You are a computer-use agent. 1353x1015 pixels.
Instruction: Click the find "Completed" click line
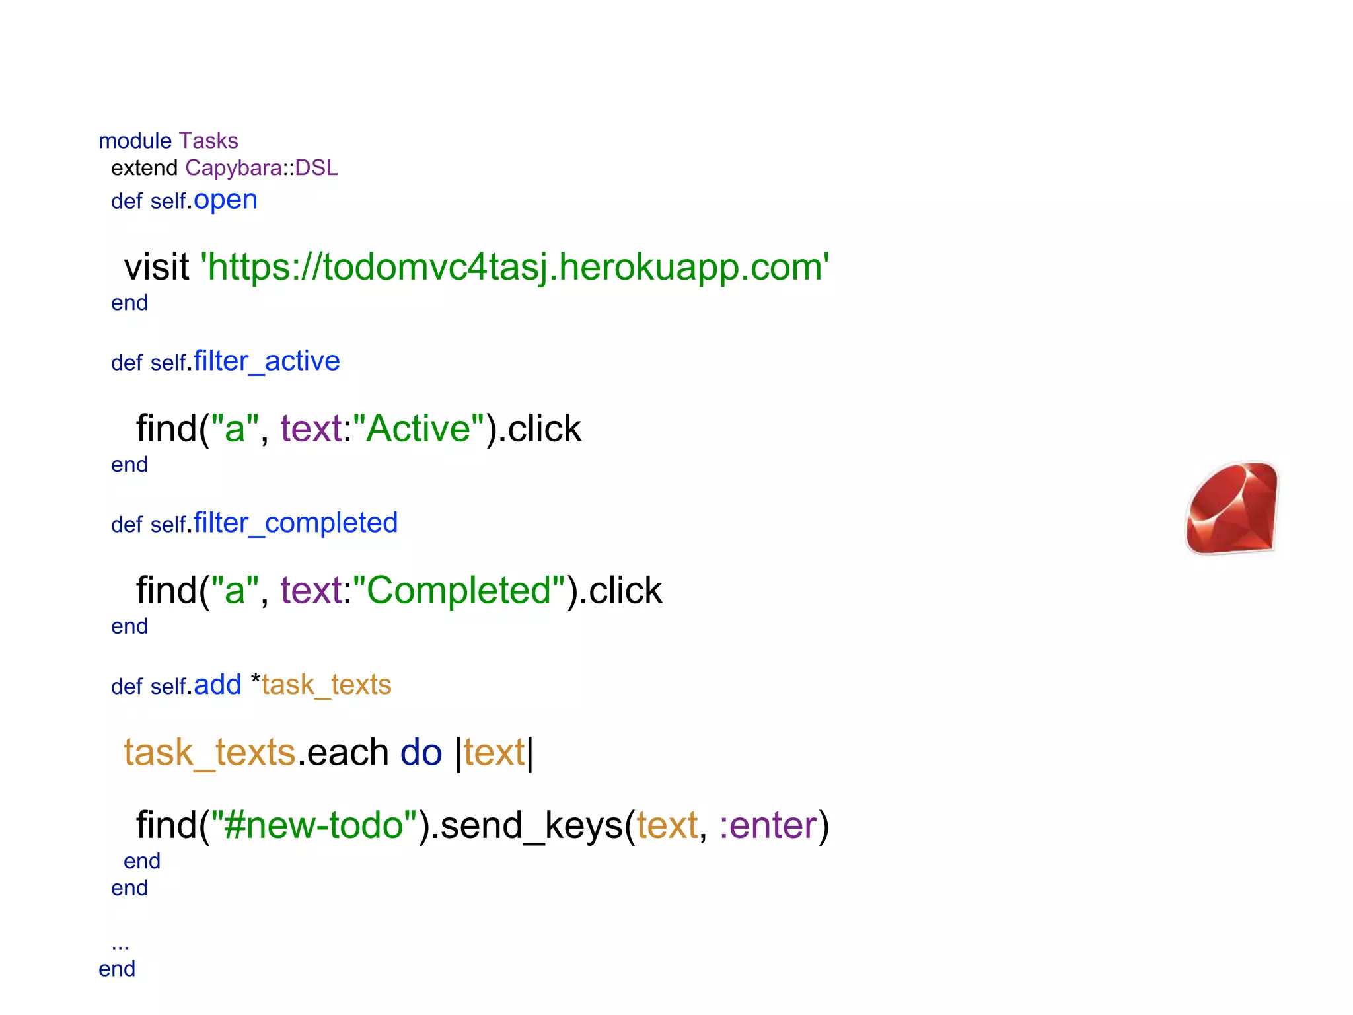pos(399,590)
